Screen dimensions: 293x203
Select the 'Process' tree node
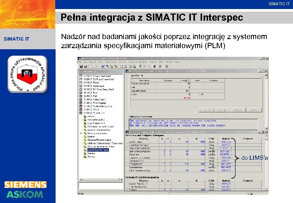(x=91, y=157)
